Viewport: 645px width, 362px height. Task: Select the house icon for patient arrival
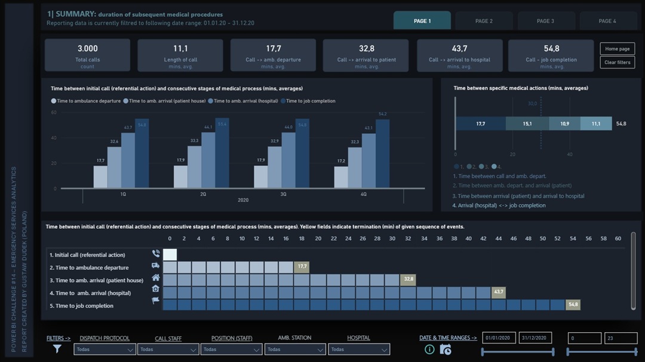156,278
